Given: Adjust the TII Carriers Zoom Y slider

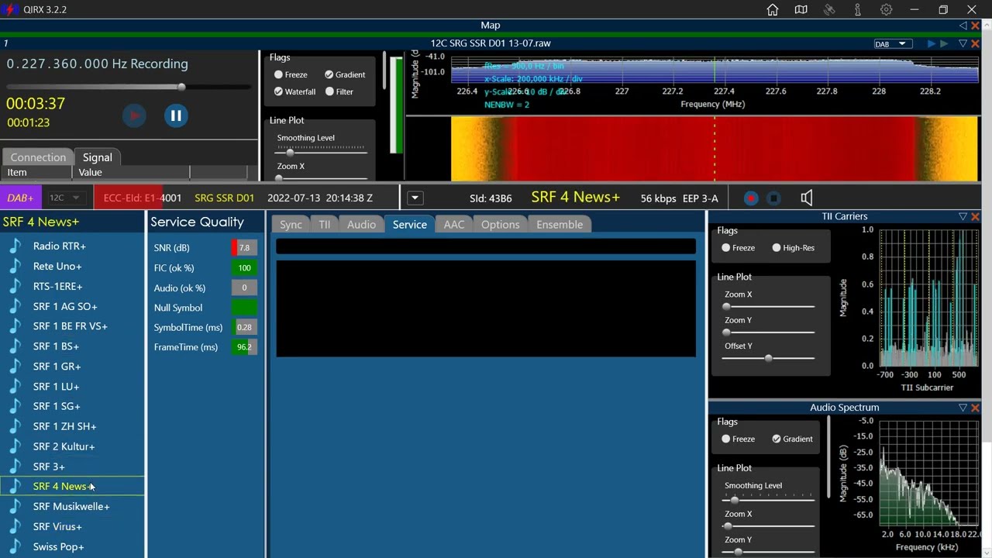Looking at the screenshot, I should 769,332.
